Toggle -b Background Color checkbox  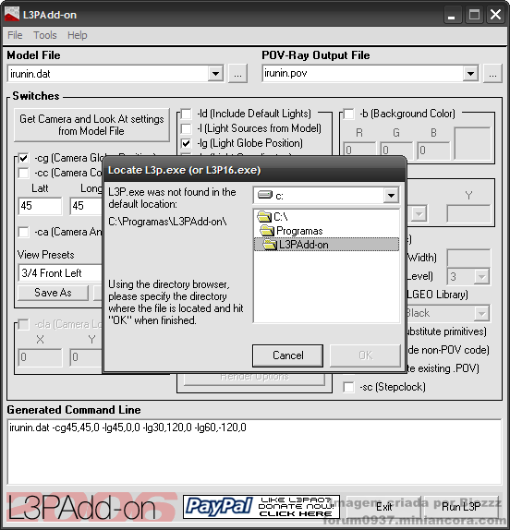[348, 114]
